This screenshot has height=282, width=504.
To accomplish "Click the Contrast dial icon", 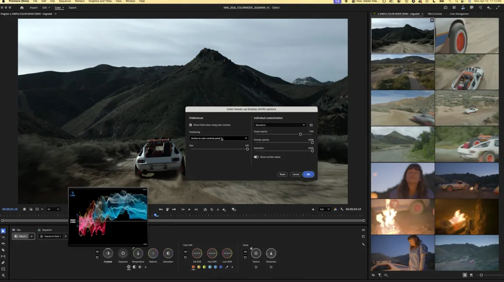I will [108, 253].
